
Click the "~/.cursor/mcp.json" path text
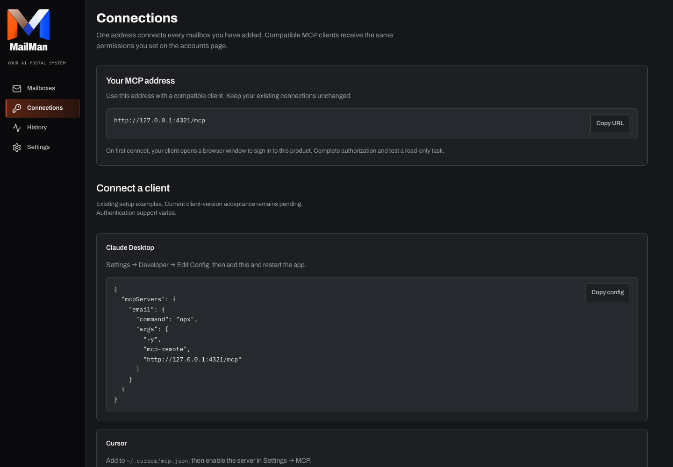coord(158,461)
